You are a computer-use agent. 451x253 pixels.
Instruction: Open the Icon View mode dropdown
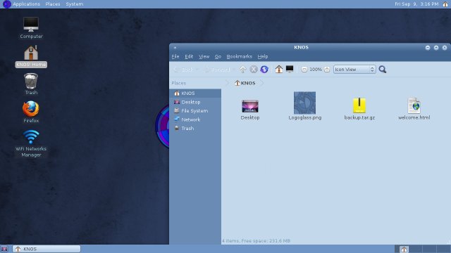[x=354, y=70]
